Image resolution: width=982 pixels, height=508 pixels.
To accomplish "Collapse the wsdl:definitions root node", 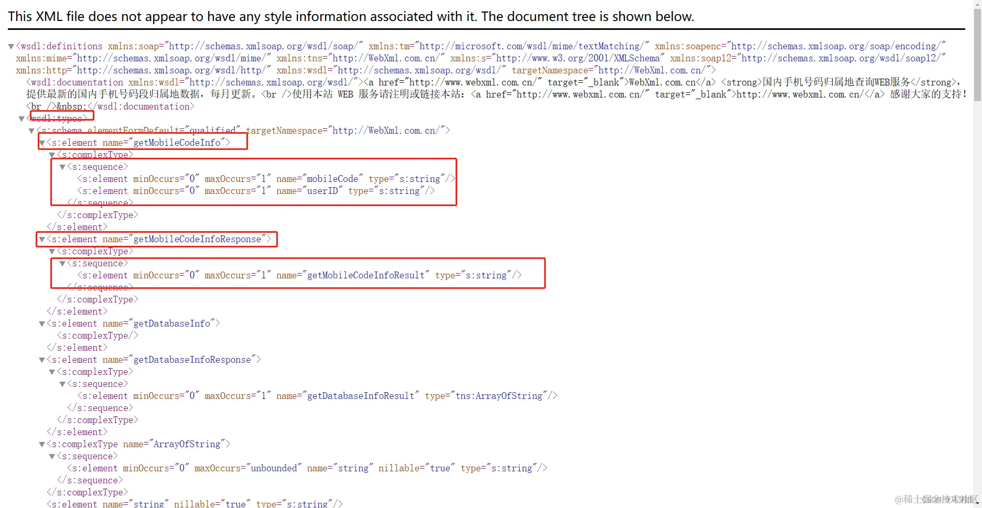I will [11, 47].
